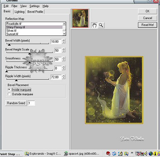This screenshot has height=157, width=160.
Task: Expand quick launch overflow chevron
Action: pos(132,153)
